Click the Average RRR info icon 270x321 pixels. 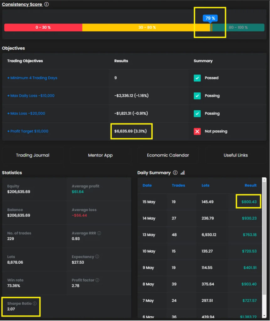(99, 233)
